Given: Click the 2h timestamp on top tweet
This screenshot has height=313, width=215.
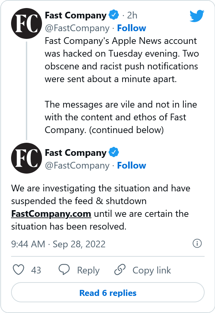Looking at the screenshot, I should tap(132, 15).
